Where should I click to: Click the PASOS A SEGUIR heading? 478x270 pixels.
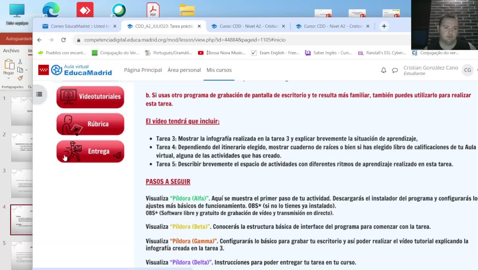pyautogui.click(x=168, y=182)
